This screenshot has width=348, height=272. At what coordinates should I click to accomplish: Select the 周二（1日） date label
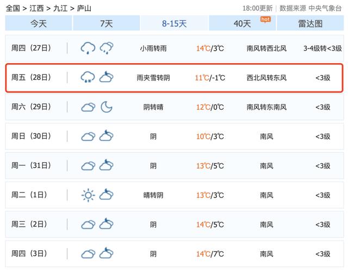coord(29,195)
